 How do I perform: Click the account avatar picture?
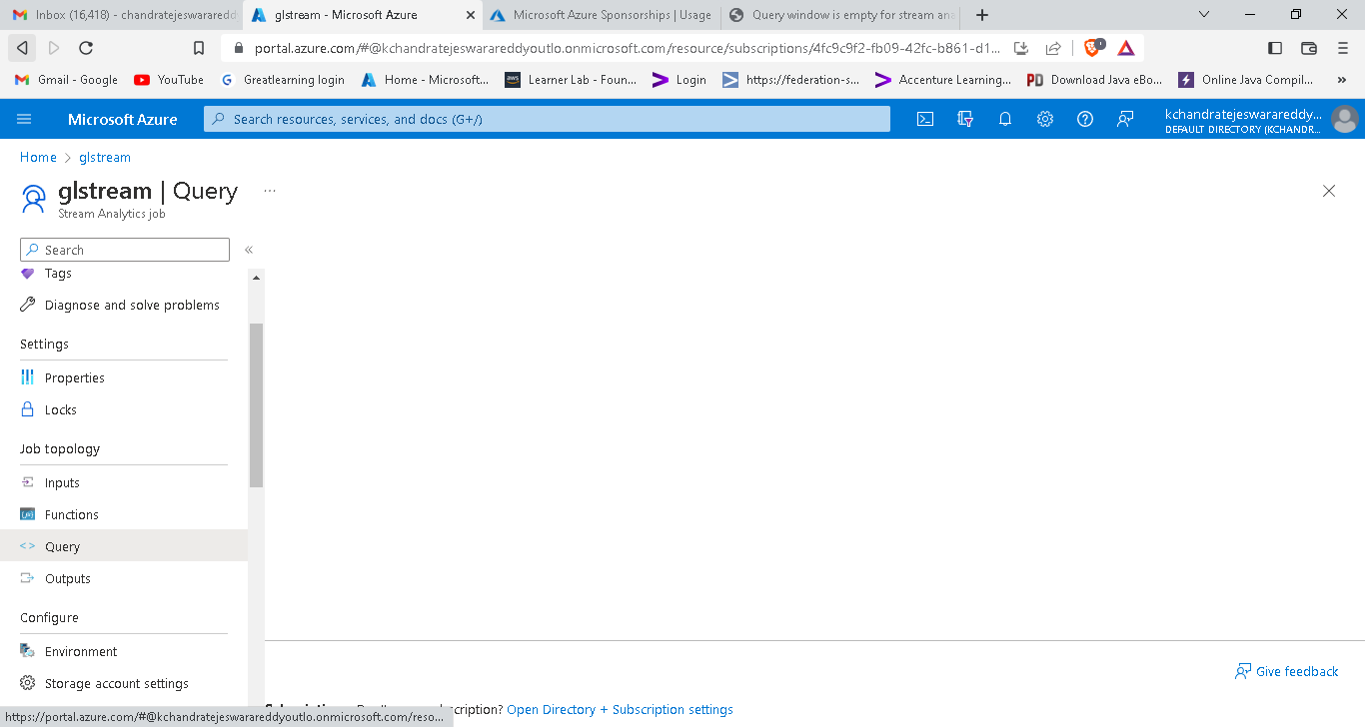1345,119
